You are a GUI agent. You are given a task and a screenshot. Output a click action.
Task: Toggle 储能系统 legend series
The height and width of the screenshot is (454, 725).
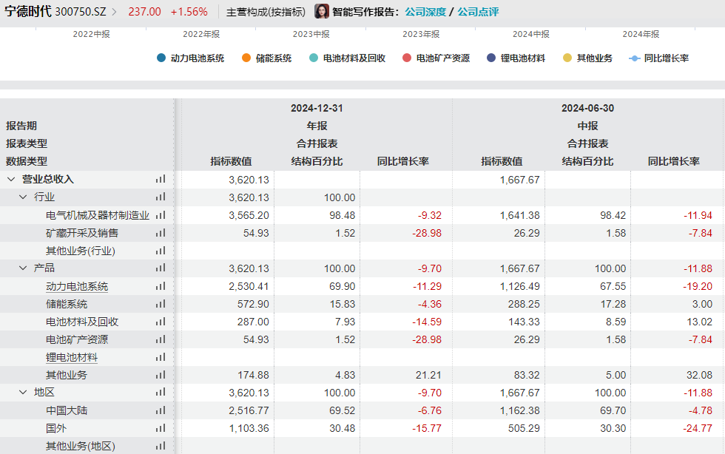pos(267,58)
